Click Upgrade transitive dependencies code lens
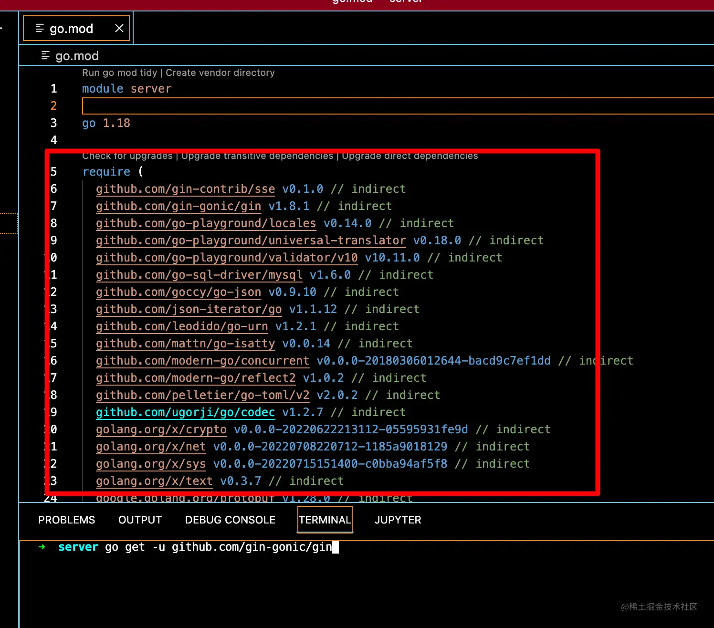Viewport: 714px width, 628px height. pos(257,156)
